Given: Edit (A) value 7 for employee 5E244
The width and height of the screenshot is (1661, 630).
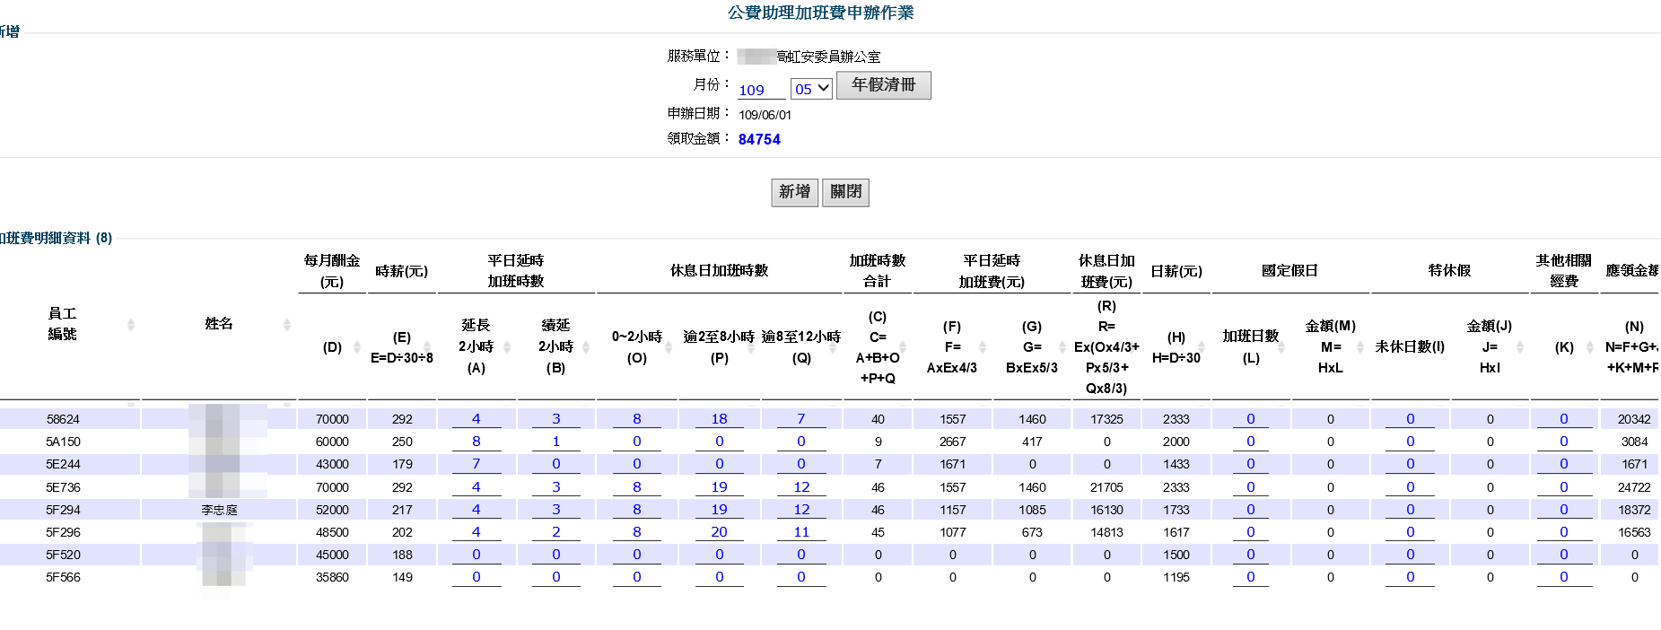Looking at the screenshot, I should pos(476,464).
